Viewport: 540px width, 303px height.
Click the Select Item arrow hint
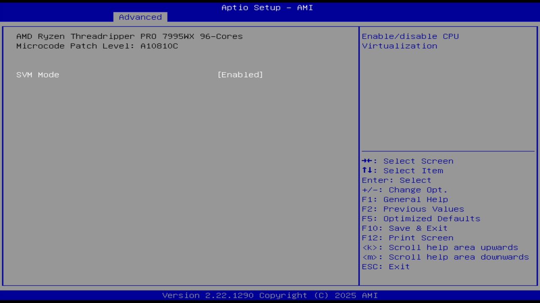pos(402,171)
